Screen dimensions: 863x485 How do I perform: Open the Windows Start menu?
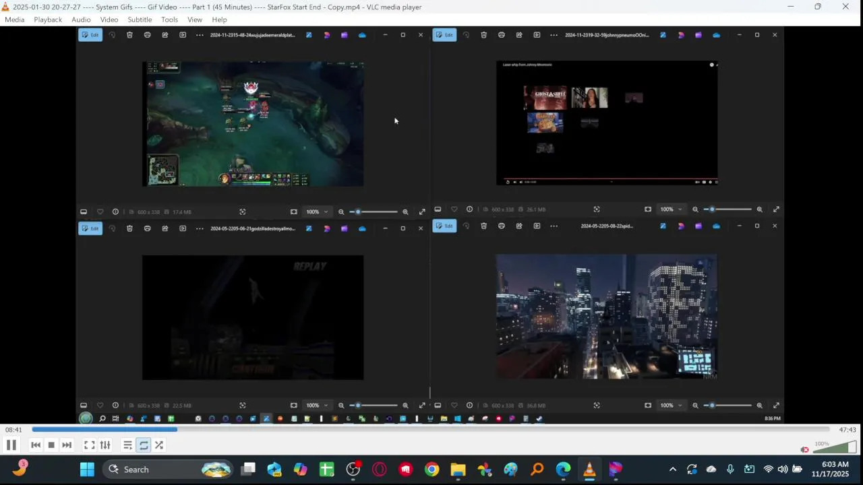point(87,470)
